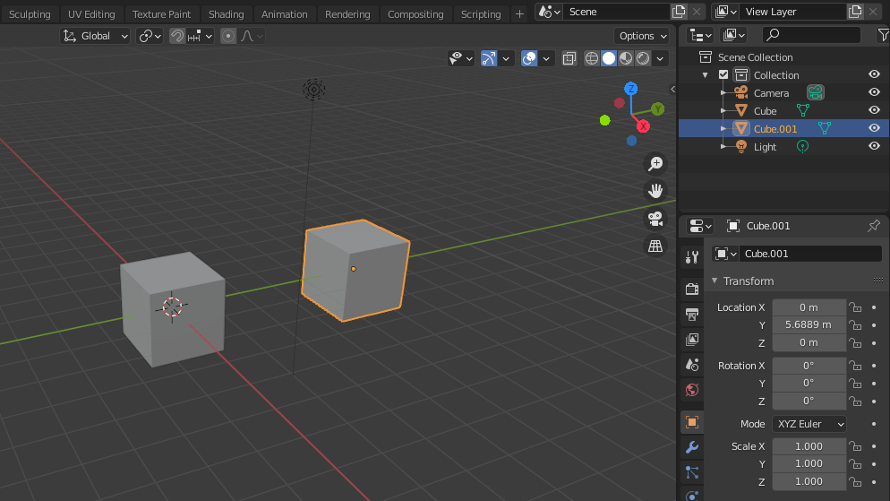The image size is (890, 501).
Task: Toggle viewport overlays
Action: pyautogui.click(x=529, y=58)
